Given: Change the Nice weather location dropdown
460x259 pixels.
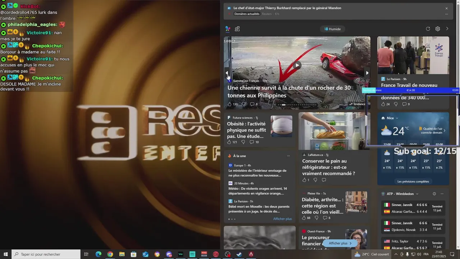Looking at the screenshot, I should 392,118.
